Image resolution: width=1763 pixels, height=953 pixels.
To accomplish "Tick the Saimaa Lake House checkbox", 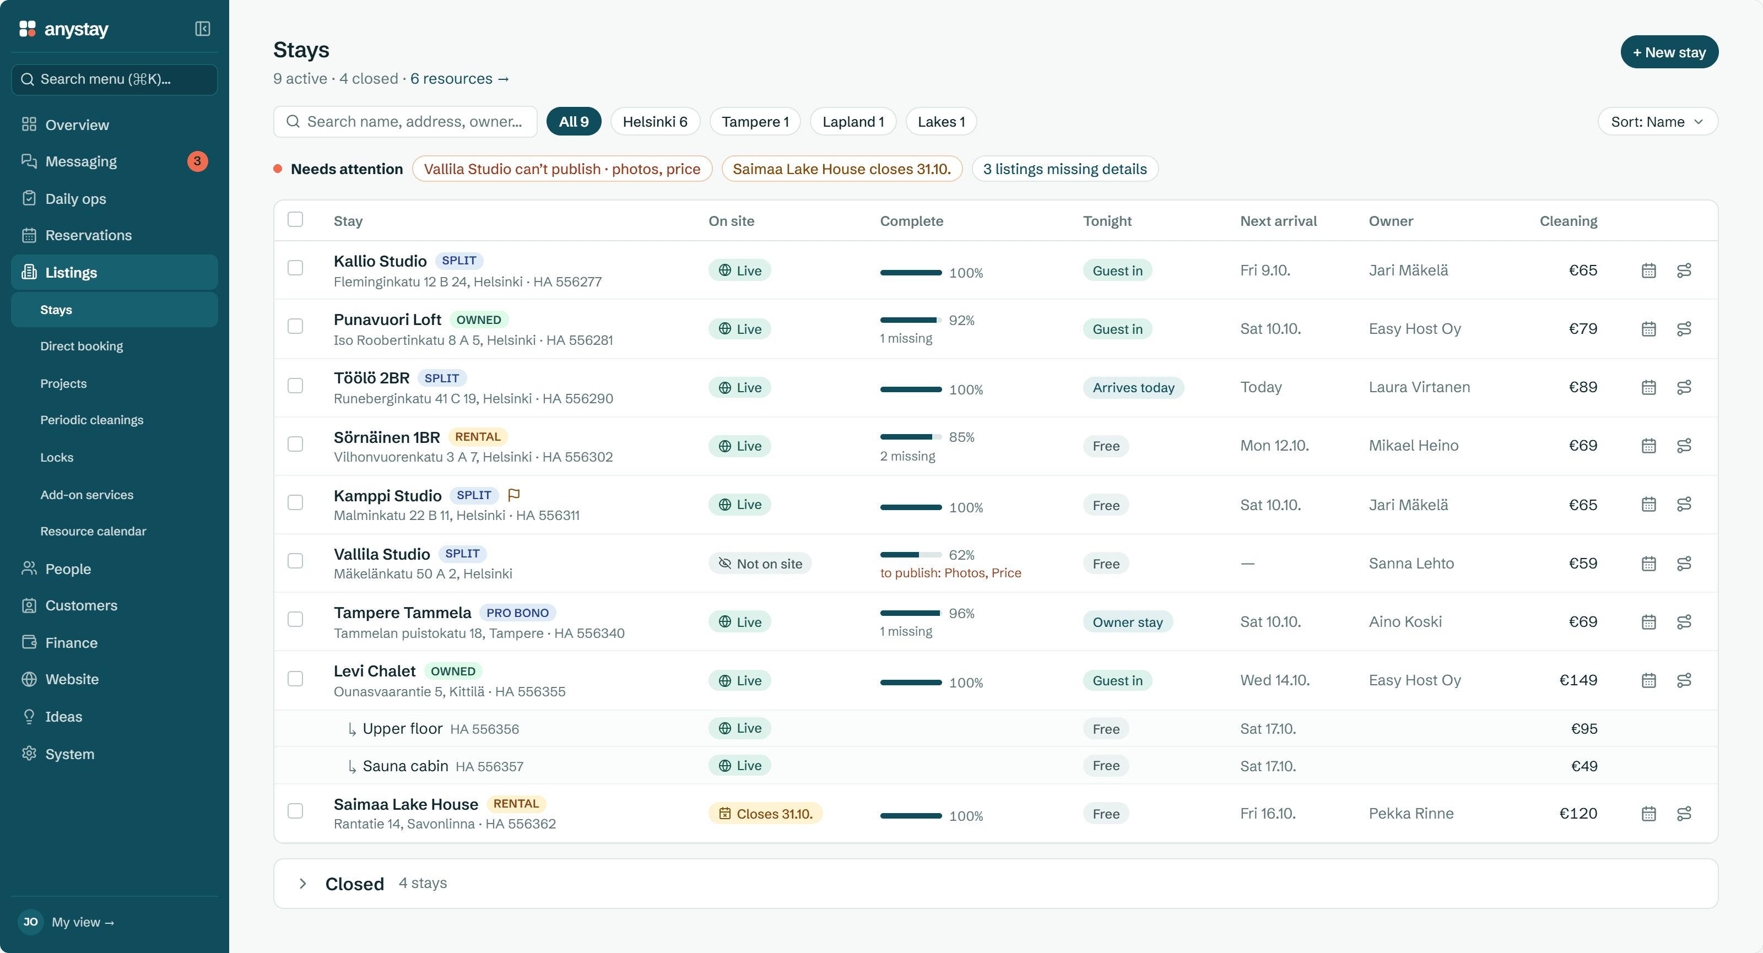I will [295, 811].
